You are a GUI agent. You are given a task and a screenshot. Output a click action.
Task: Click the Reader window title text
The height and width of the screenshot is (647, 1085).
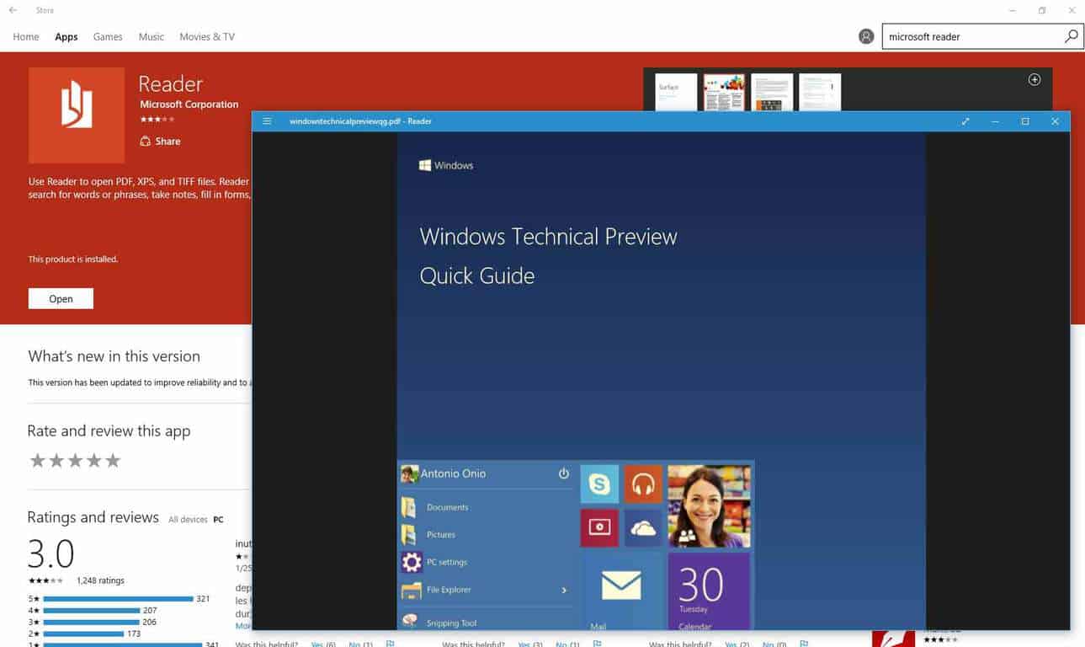click(x=360, y=121)
